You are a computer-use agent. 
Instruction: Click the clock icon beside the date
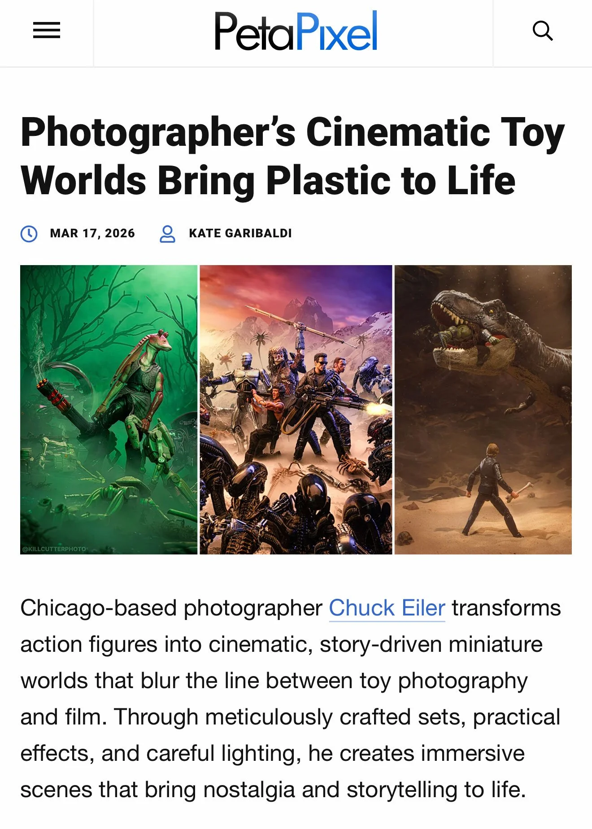(29, 234)
